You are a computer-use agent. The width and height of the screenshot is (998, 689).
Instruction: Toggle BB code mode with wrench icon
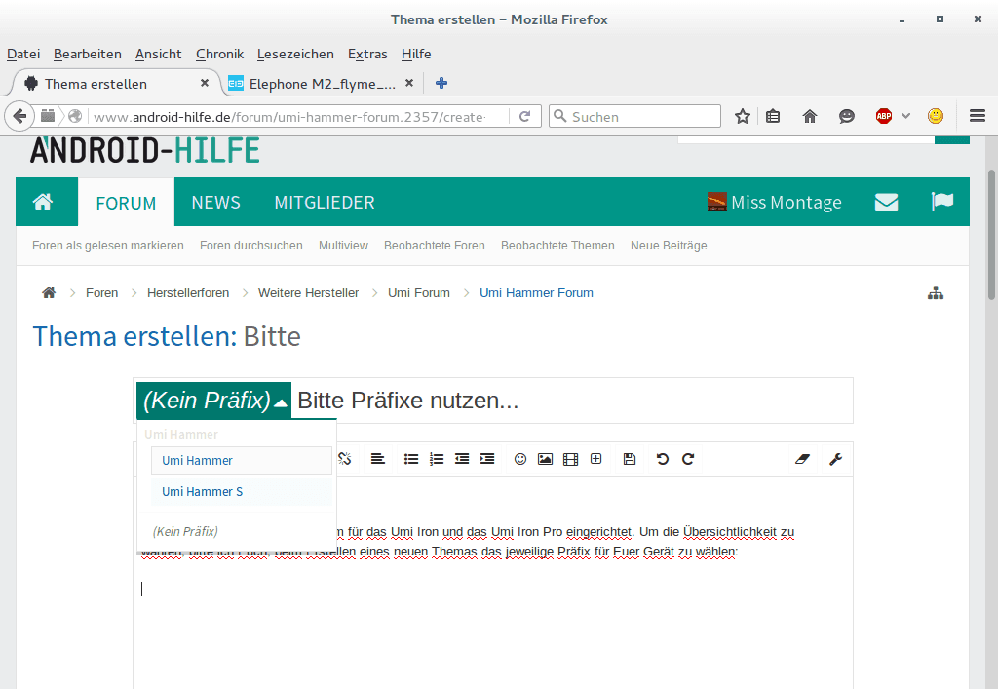[x=835, y=459]
